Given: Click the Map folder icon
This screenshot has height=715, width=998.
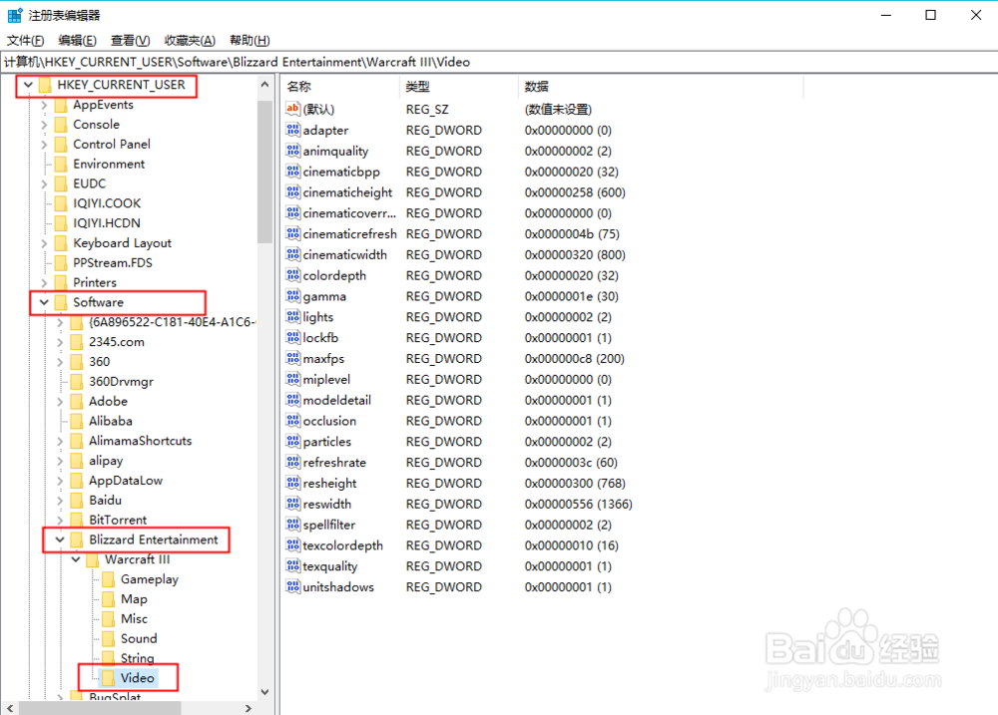Looking at the screenshot, I should click(x=108, y=598).
